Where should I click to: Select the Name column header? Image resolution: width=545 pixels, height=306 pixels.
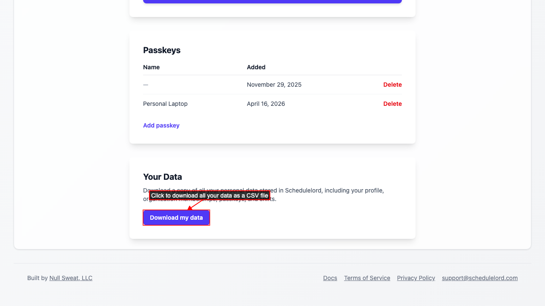tap(151, 67)
